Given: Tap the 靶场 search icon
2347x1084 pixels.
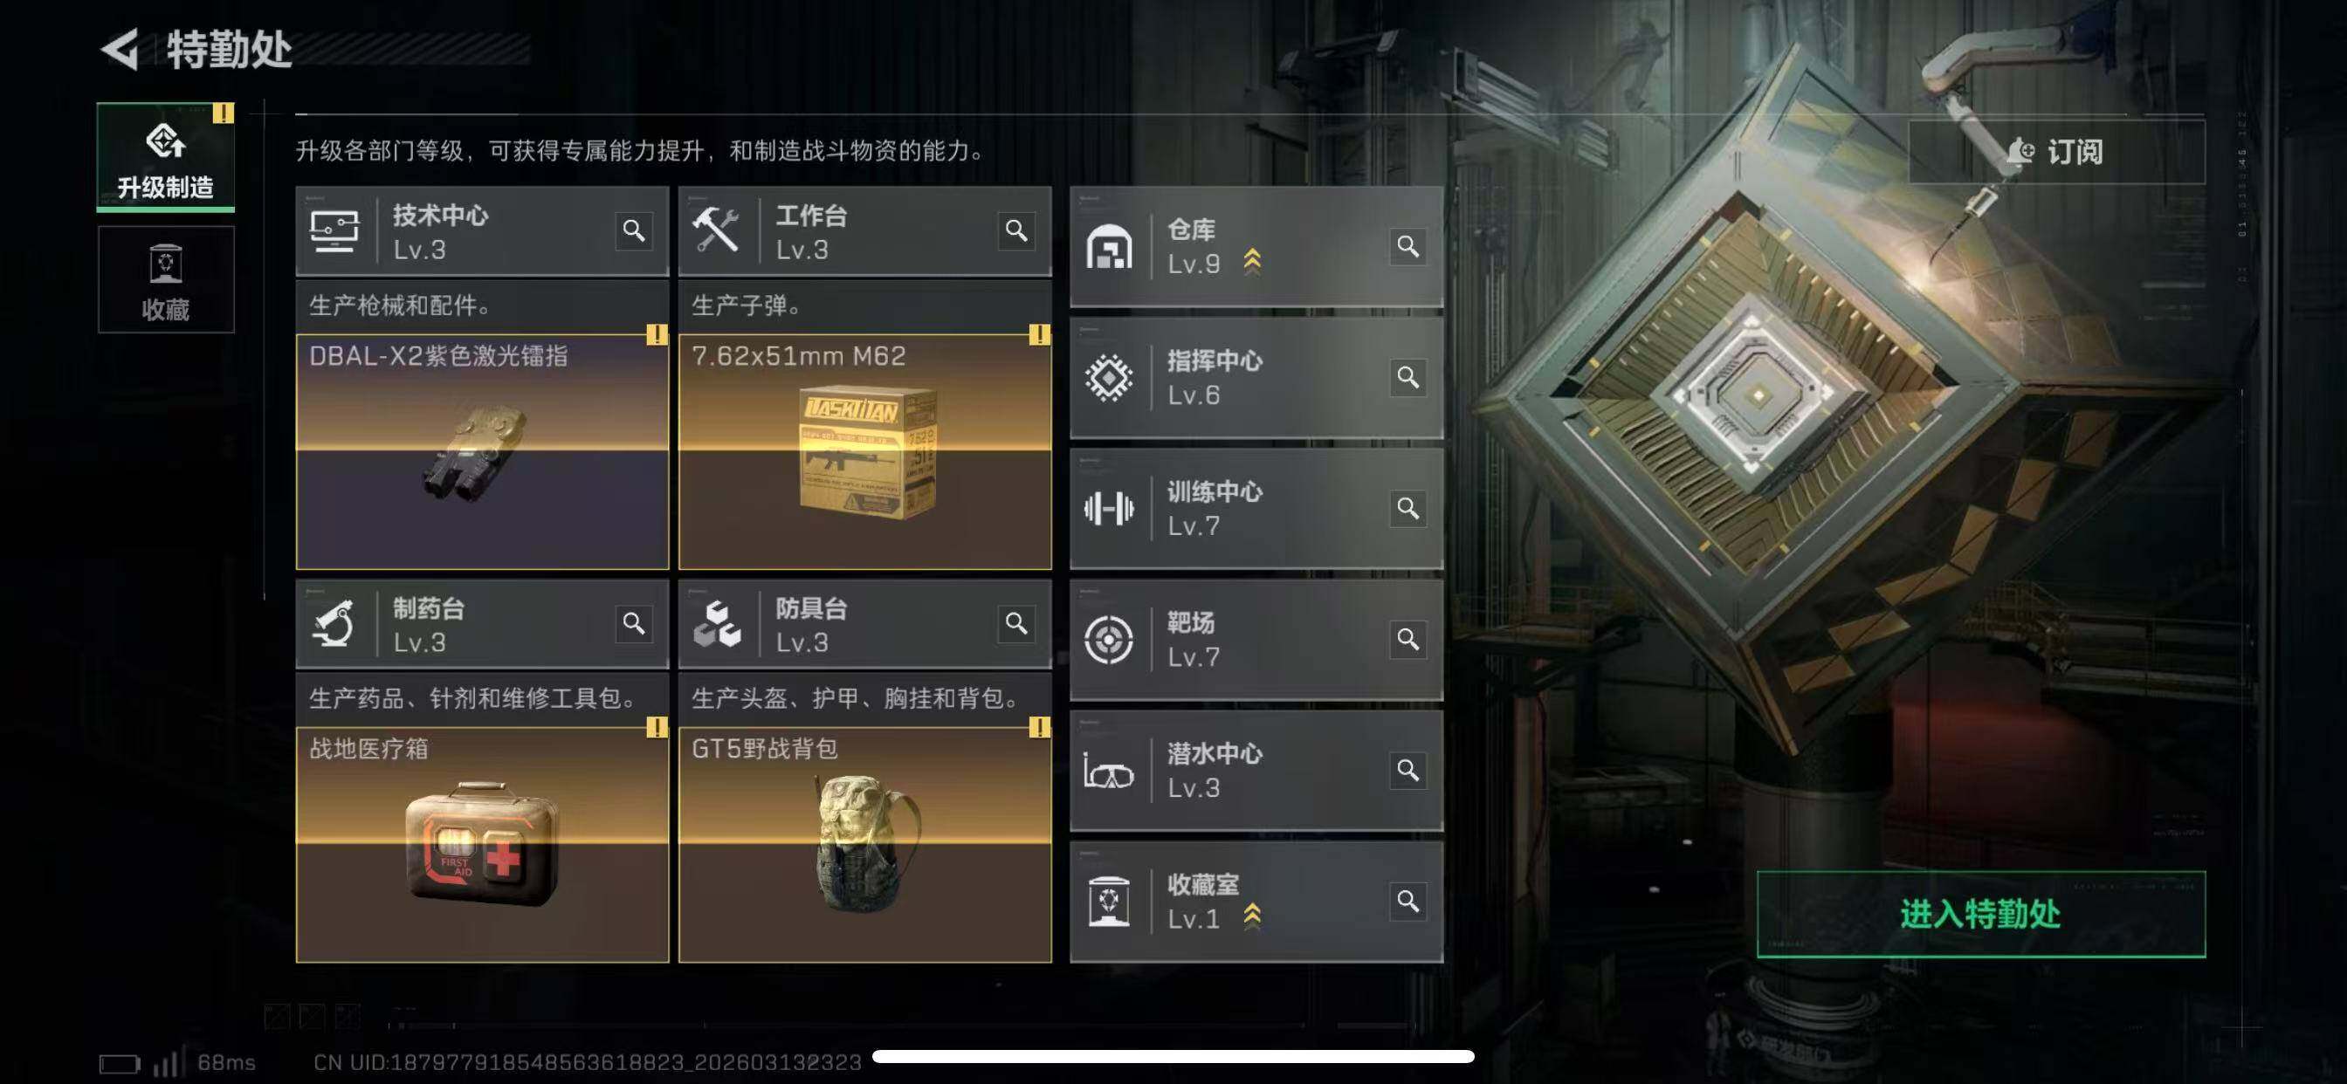Looking at the screenshot, I should (x=1408, y=640).
